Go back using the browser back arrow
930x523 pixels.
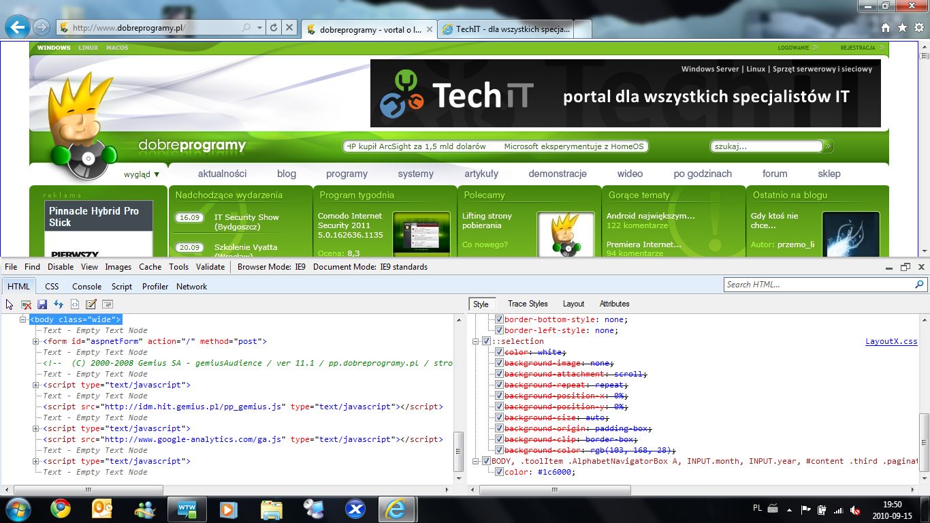pos(17,27)
